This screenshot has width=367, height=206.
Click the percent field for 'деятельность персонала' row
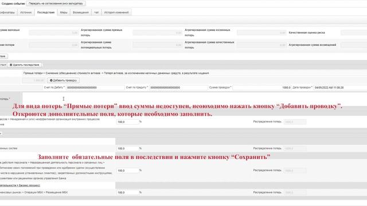click(x=127, y=171)
